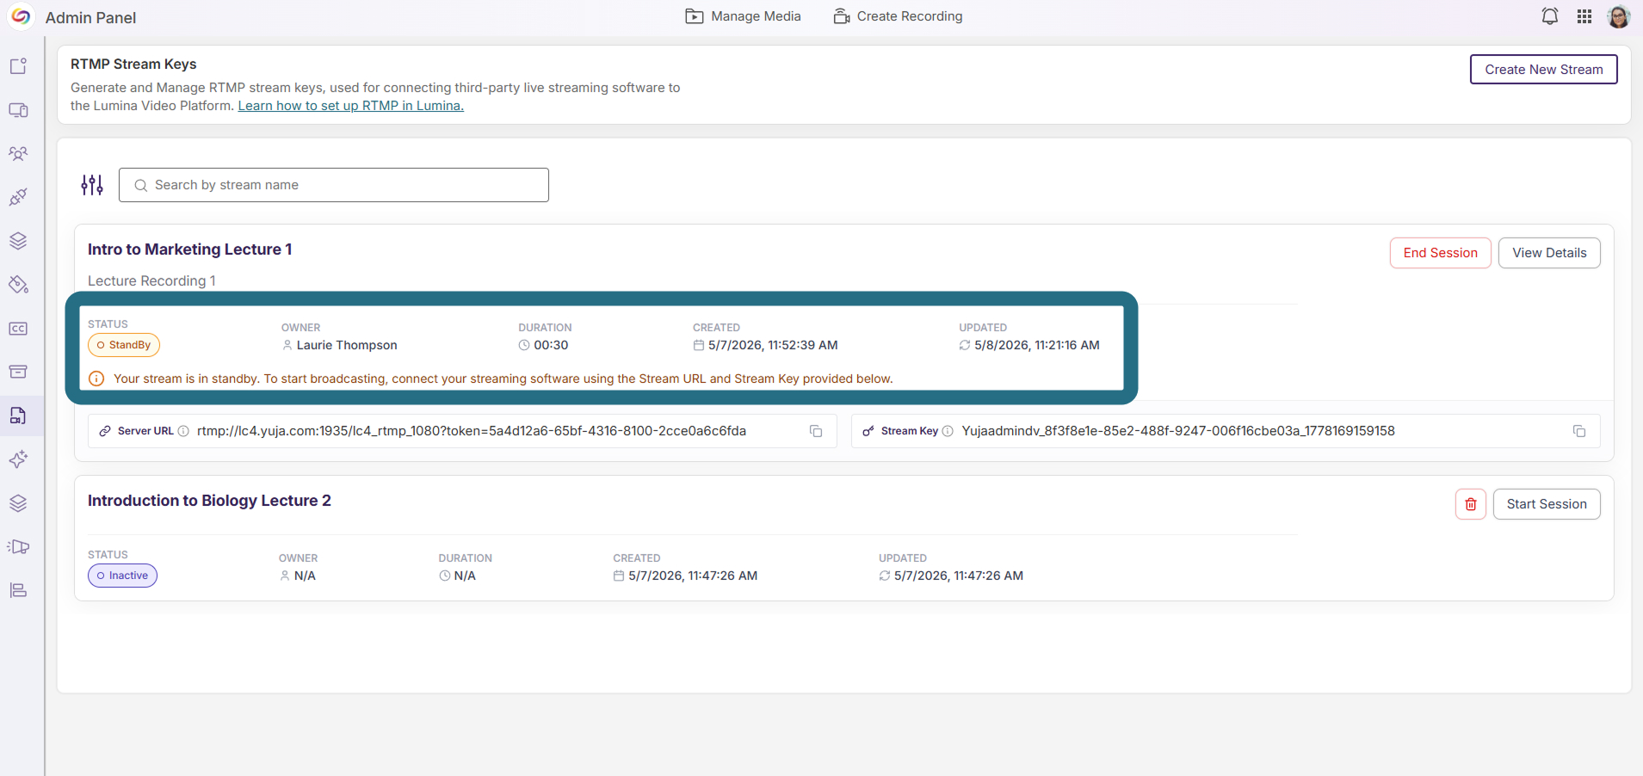This screenshot has width=1643, height=776.
Task: Open the CC captions icon in the sidebar
Action: (18, 329)
